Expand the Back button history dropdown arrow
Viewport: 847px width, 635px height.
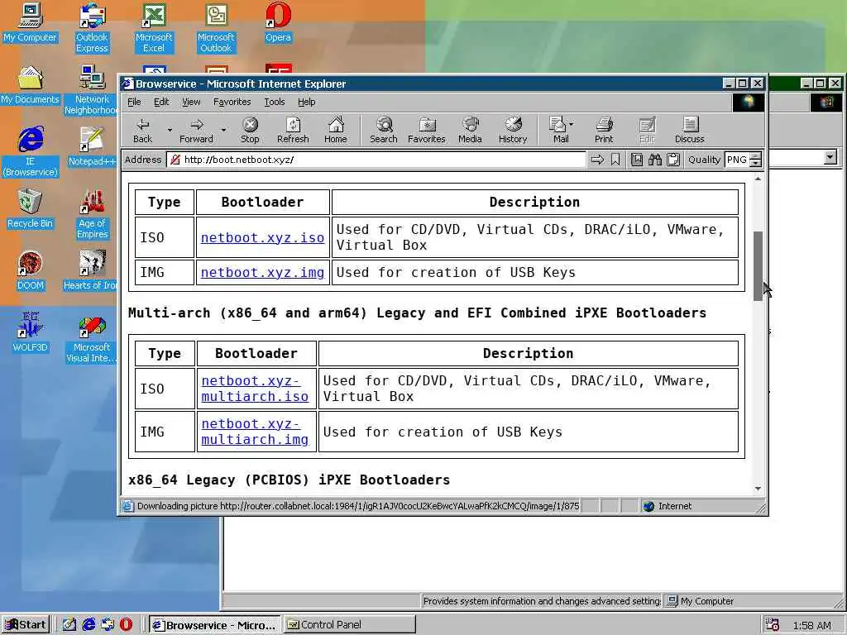170,130
